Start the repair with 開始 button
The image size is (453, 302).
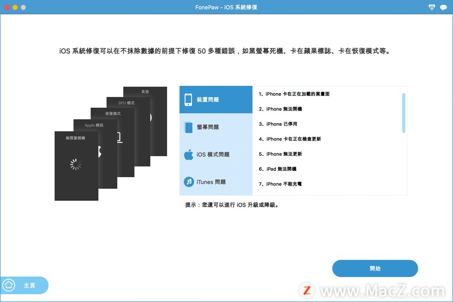pos(375,269)
